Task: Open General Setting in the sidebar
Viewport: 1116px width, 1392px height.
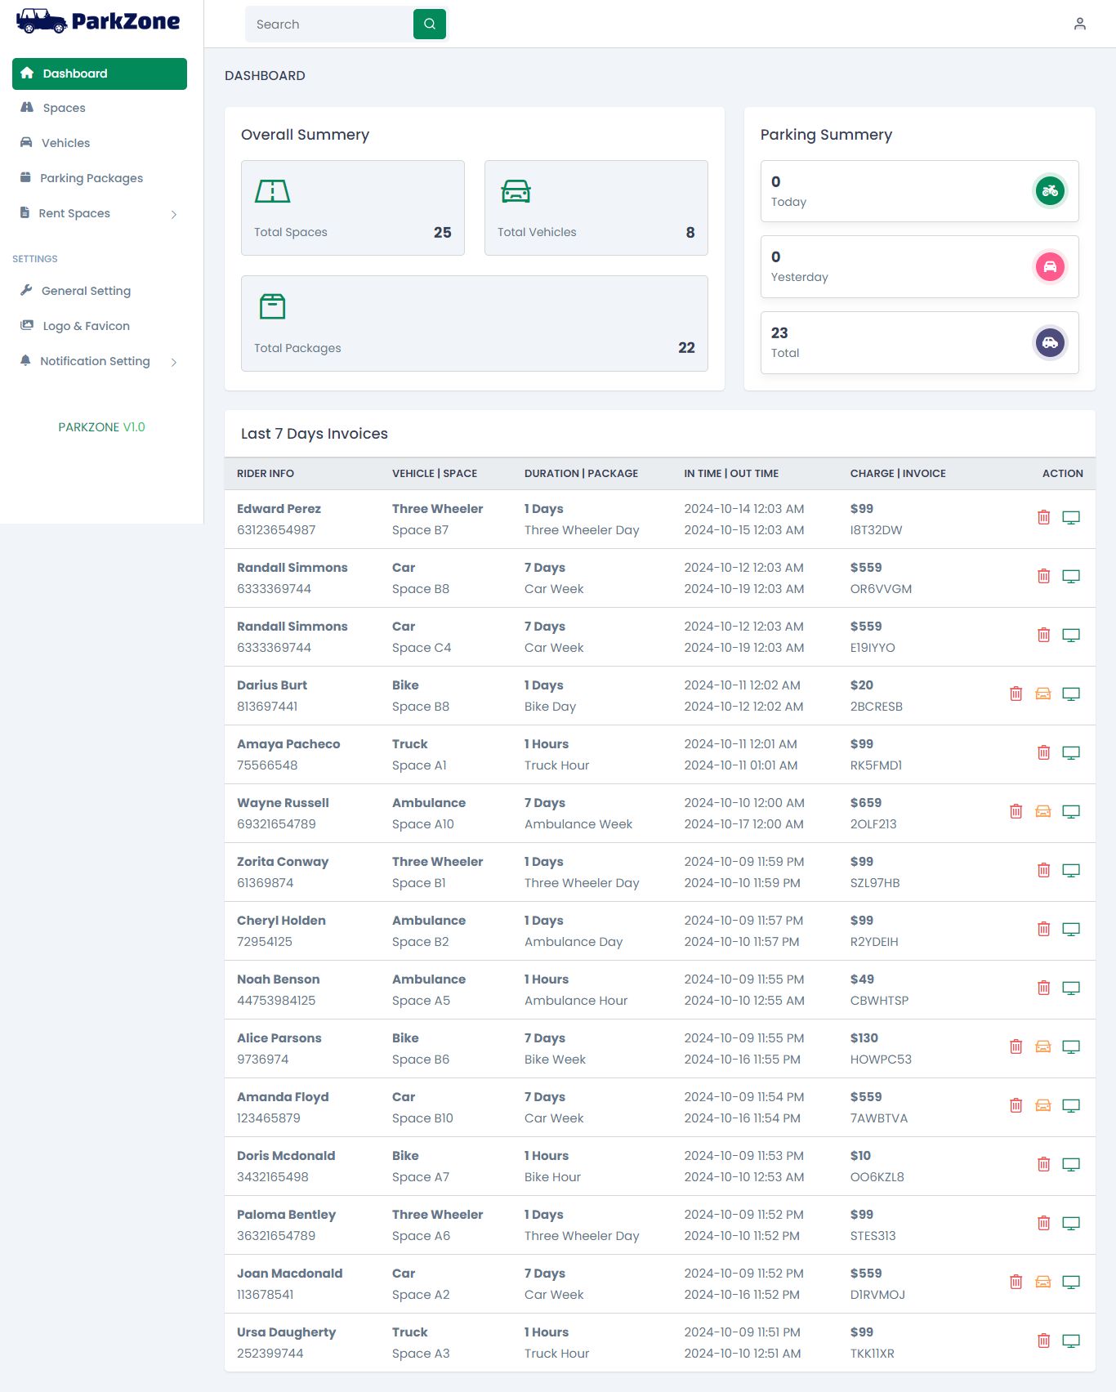Action: (x=100, y=291)
